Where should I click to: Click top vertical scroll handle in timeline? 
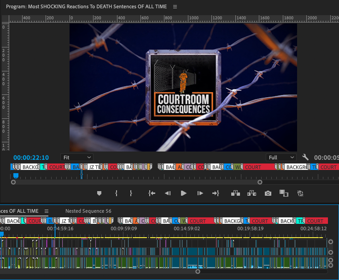pos(331,242)
